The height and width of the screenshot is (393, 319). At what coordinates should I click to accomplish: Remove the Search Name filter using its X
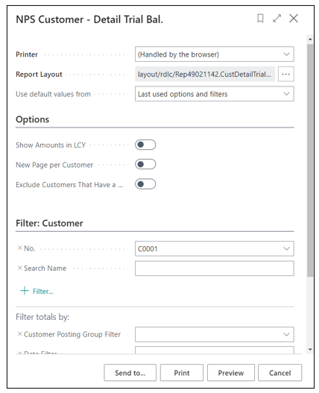coord(19,268)
